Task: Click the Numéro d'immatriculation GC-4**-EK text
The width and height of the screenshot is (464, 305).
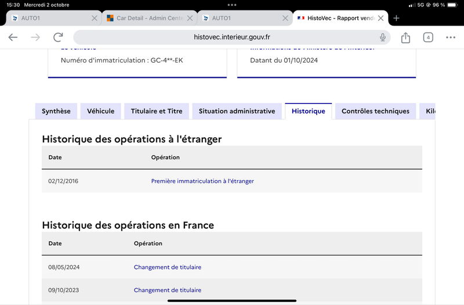Action: coord(122,60)
